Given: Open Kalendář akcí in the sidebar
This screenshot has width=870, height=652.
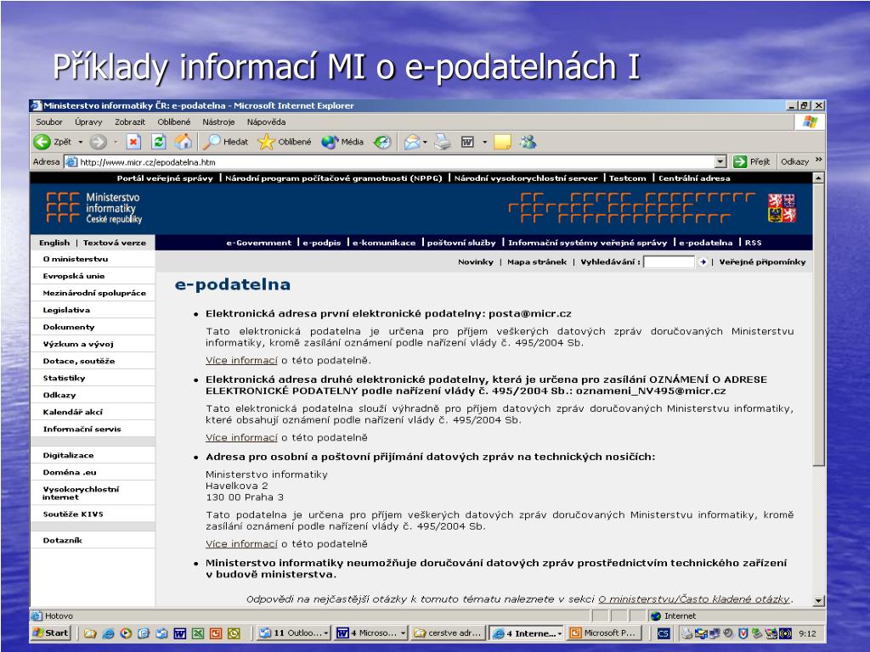Looking at the screenshot, I should tap(73, 412).
